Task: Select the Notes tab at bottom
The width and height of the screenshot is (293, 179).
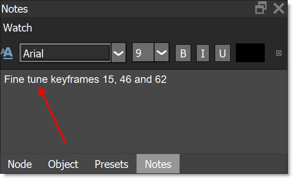Action: tap(158, 164)
